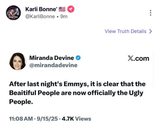Click Karli Bonne's profile avatar
The image size is (161, 132).
coord(14,13)
